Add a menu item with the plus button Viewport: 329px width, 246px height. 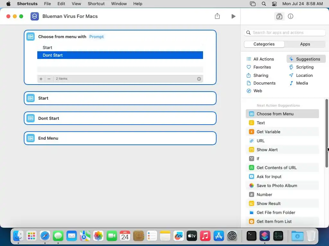coord(41,79)
